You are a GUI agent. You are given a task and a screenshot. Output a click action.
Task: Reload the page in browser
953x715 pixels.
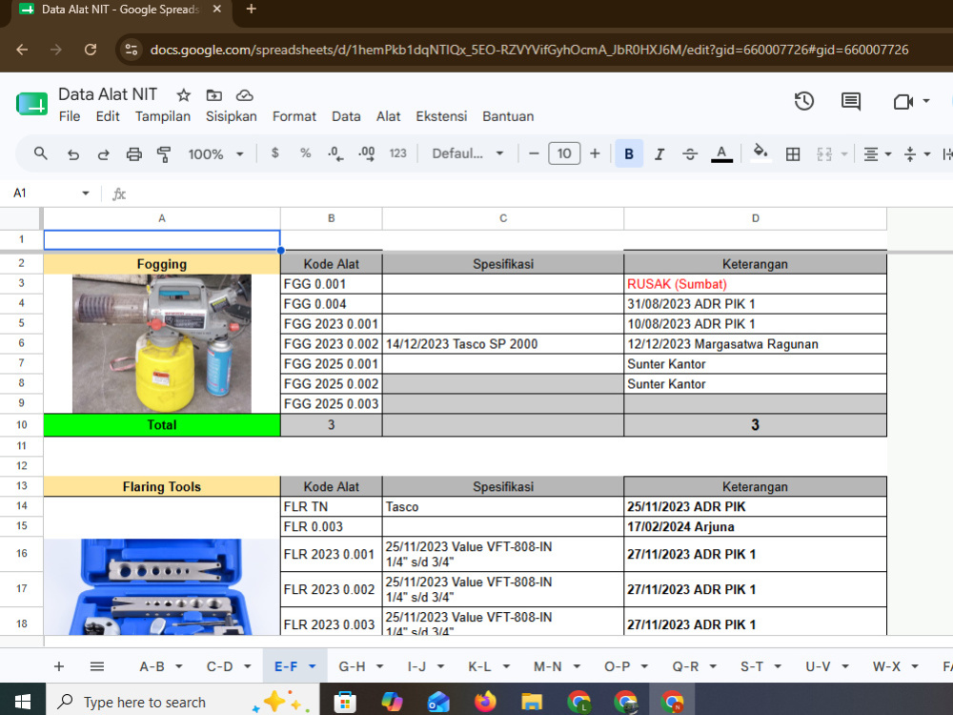[x=91, y=50]
